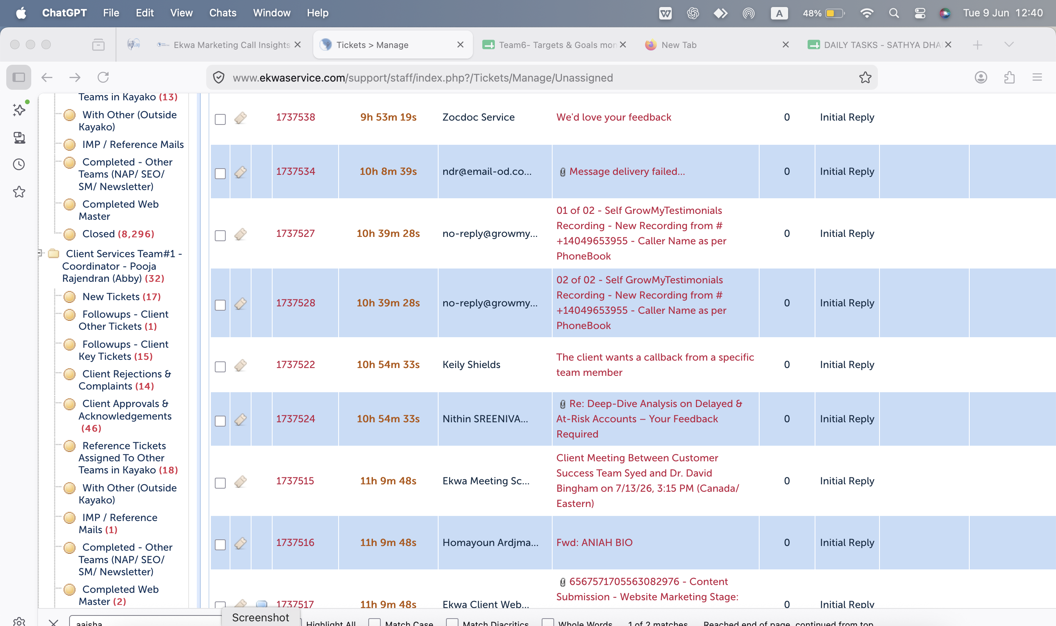Open the View menu
This screenshot has width=1056, height=626.
coord(182,12)
